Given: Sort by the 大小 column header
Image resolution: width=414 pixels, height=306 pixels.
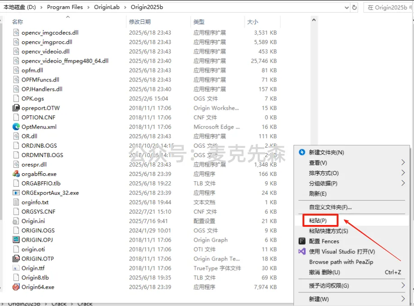Looking at the screenshot, I should [253, 22].
